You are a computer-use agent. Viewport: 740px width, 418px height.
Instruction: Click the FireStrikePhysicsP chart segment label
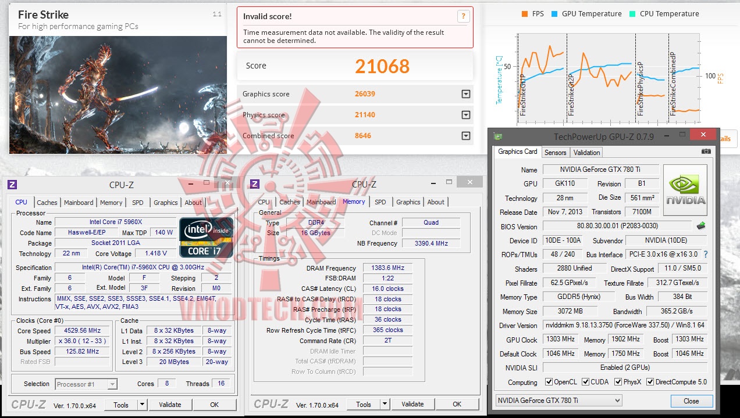[x=641, y=89]
